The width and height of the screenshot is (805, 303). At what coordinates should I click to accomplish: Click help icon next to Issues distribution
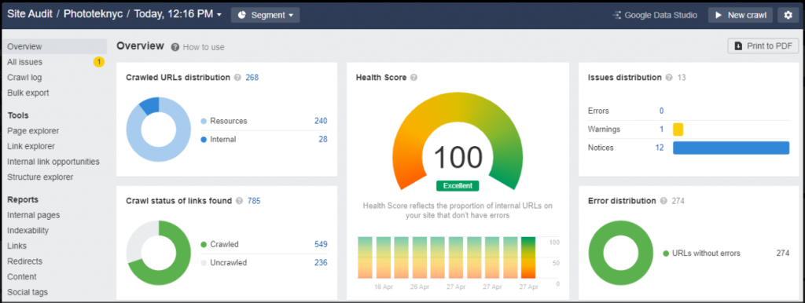(x=669, y=78)
